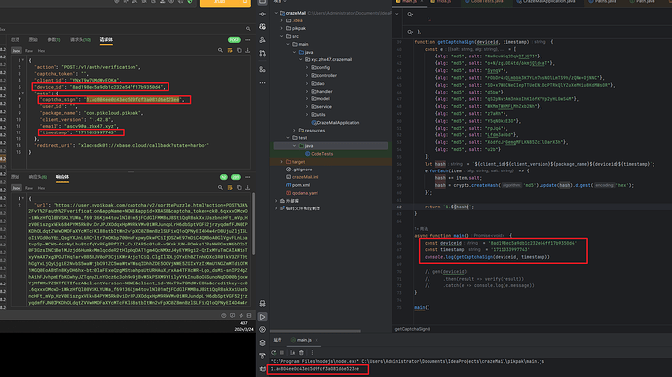Switch request body view to Raw
The width and height of the screenshot is (672, 377).
[x=28, y=51]
